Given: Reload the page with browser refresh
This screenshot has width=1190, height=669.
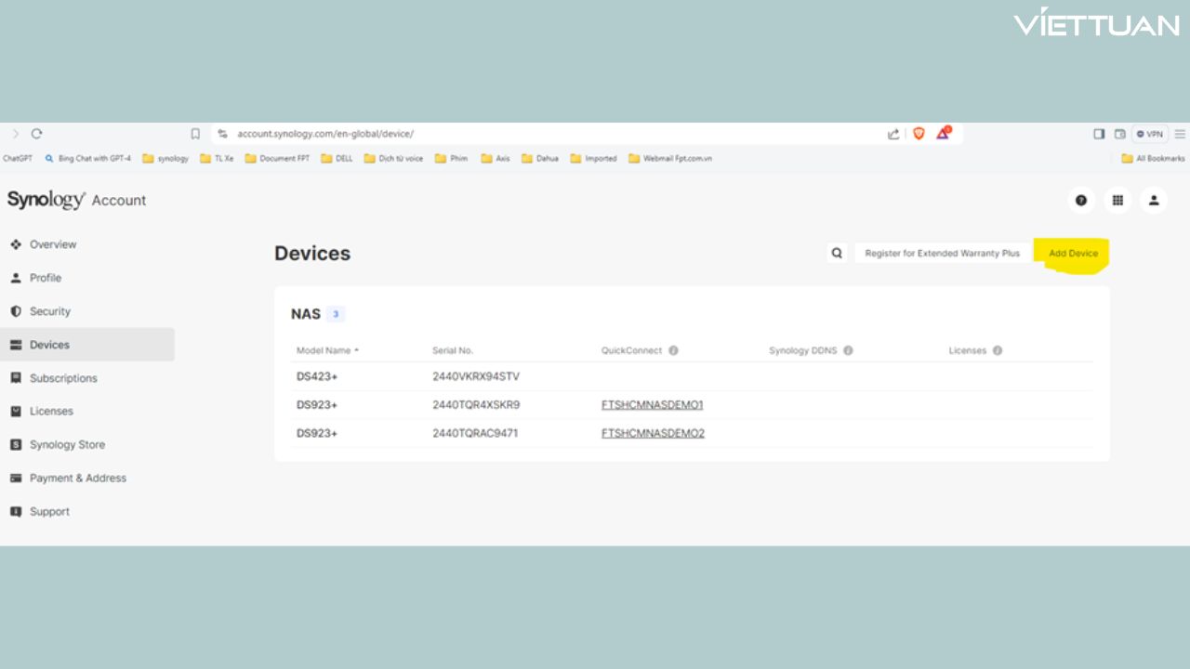Looking at the screenshot, I should [36, 134].
